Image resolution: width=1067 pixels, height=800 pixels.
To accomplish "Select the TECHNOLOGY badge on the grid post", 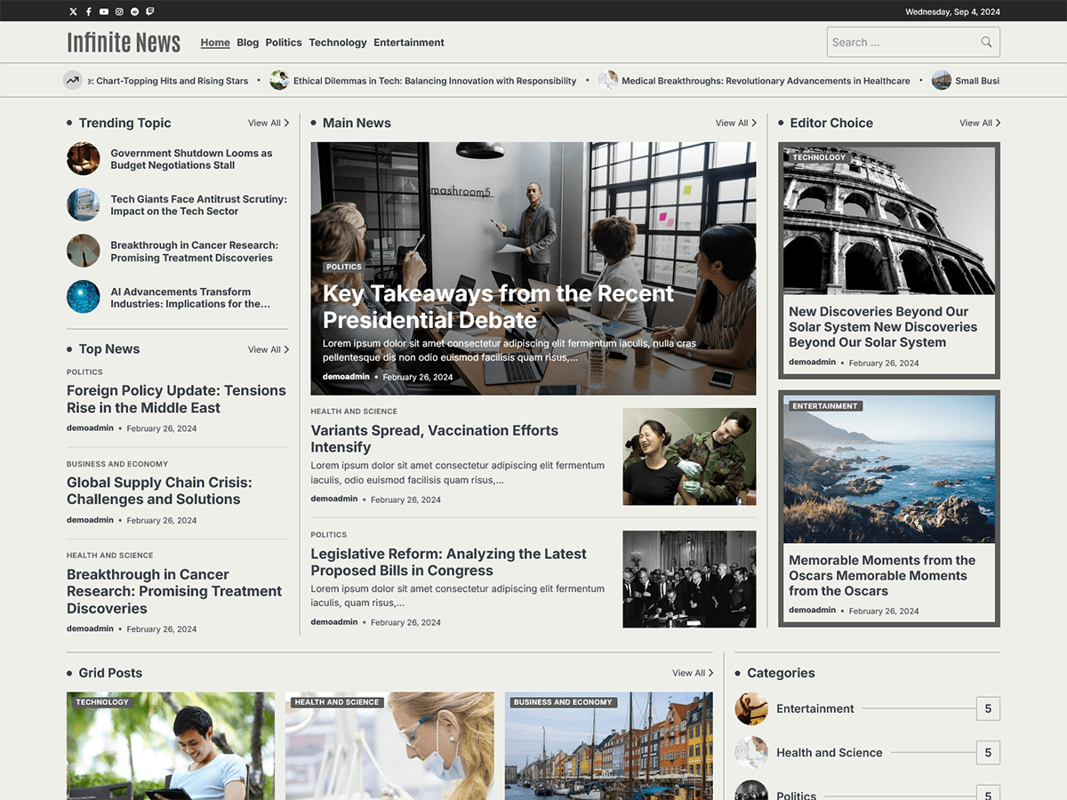I will (101, 701).
